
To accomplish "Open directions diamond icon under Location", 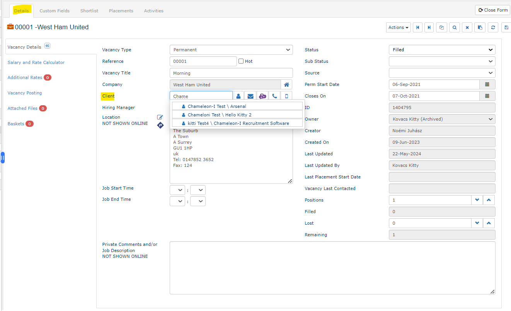I will tap(160, 125).
